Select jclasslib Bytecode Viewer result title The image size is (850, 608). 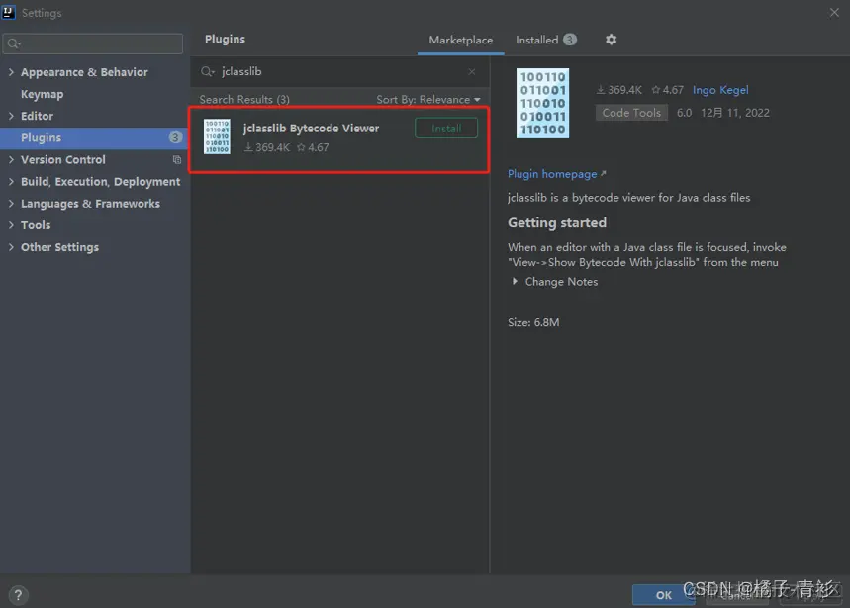[311, 129]
